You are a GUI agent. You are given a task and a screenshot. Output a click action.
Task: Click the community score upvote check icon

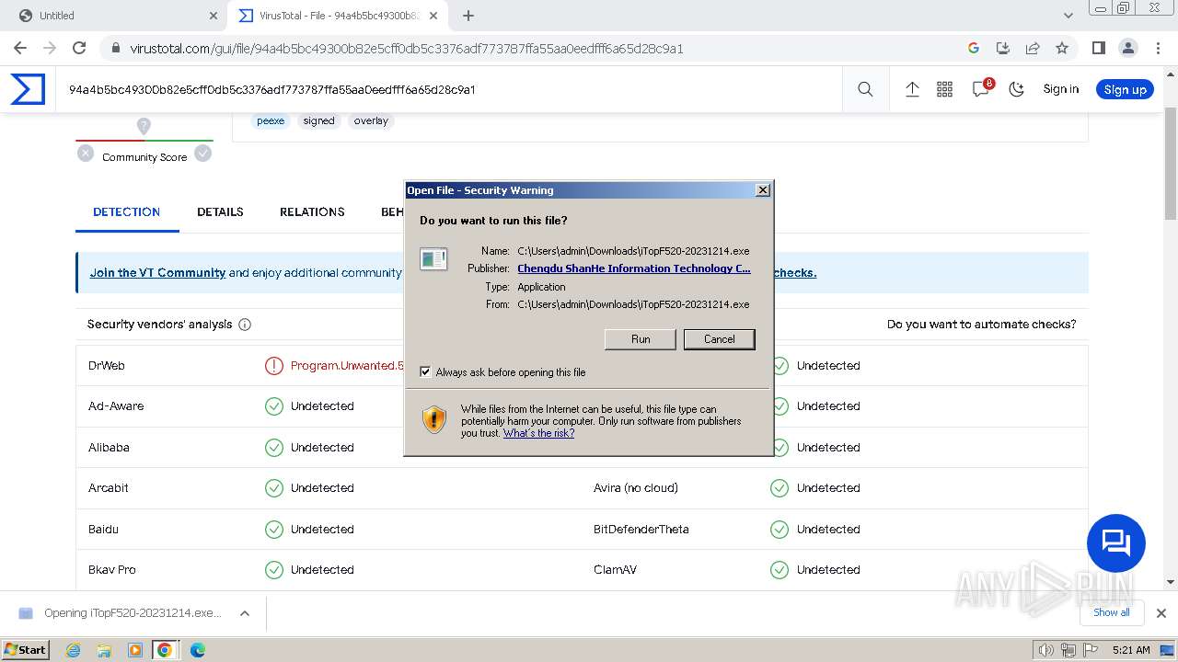(203, 154)
